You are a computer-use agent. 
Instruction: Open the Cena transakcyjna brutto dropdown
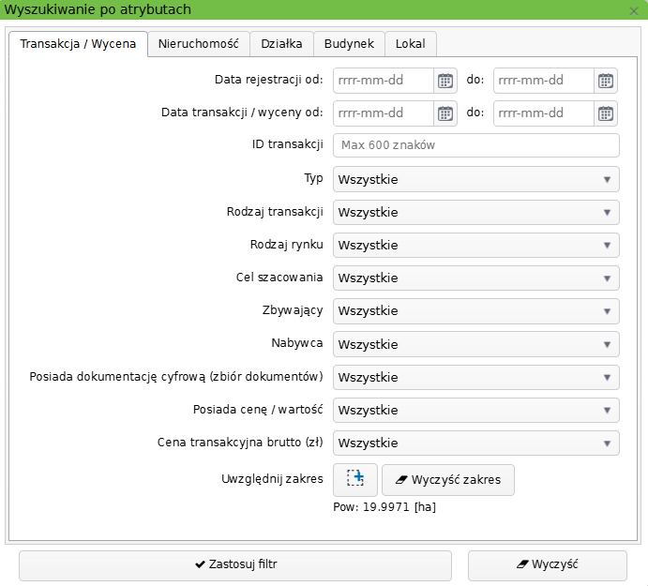pos(475,443)
